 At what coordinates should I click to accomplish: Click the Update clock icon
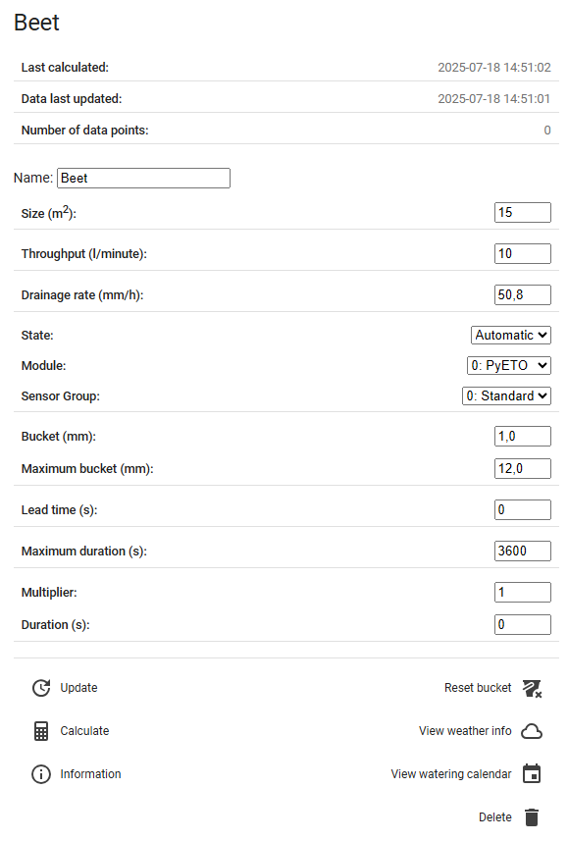point(41,688)
